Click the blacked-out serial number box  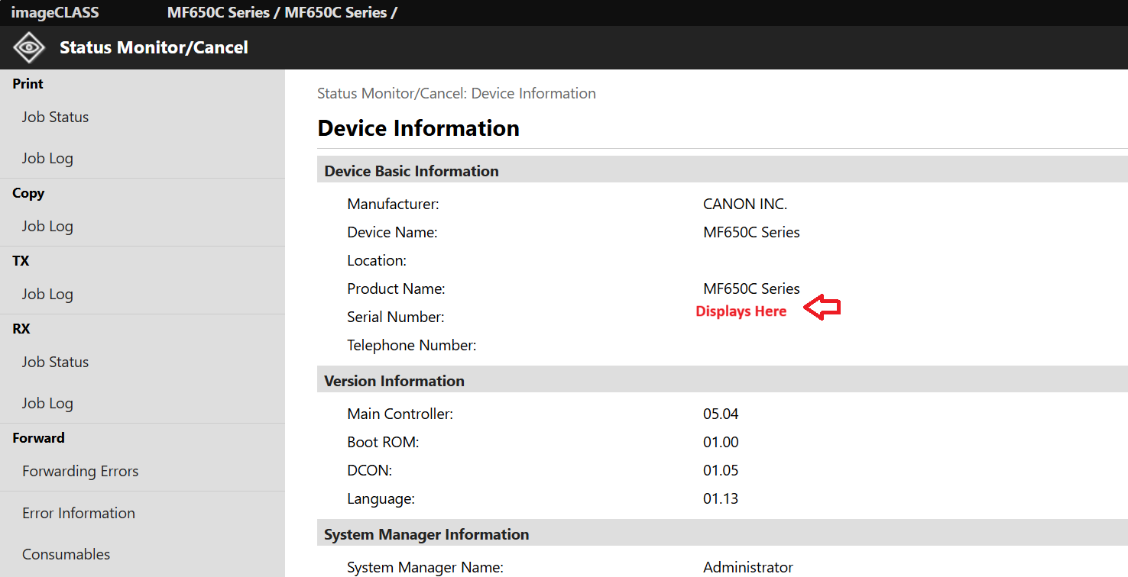tap(735, 317)
